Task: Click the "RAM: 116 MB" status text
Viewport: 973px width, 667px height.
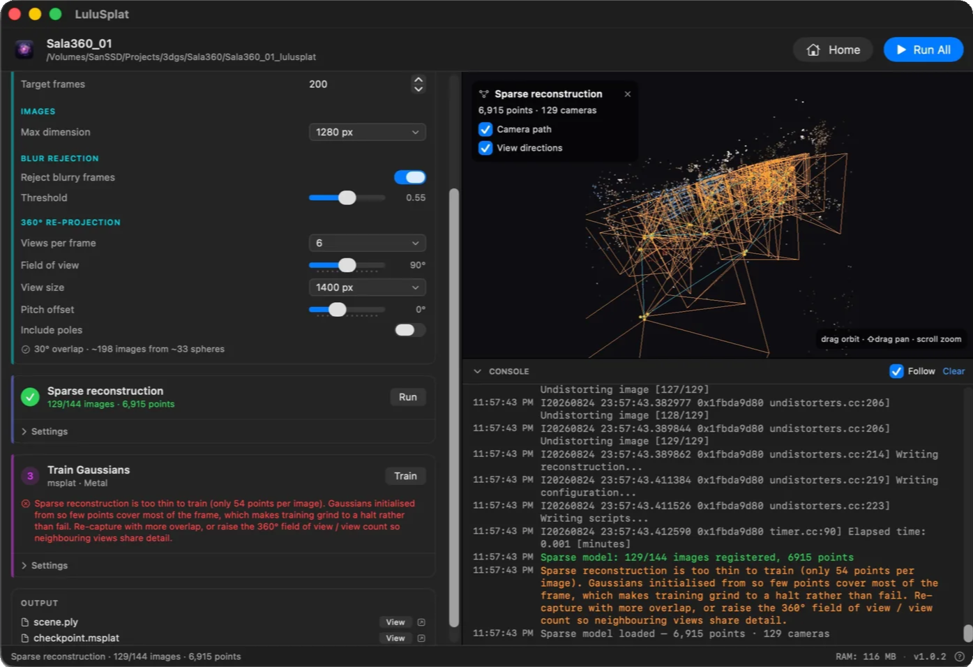Action: coord(866,657)
